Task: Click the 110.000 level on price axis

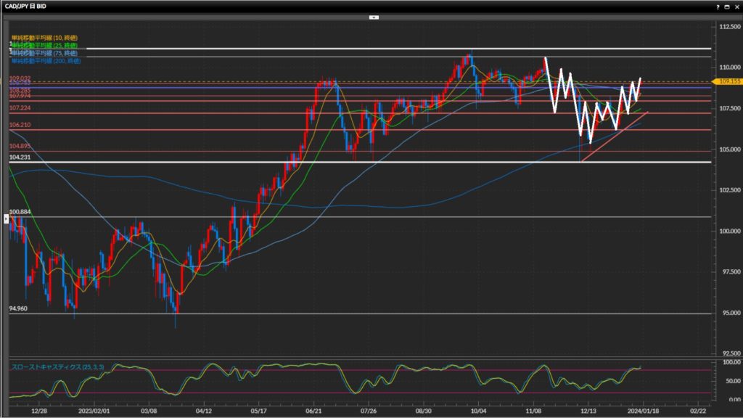Action: tap(728, 67)
